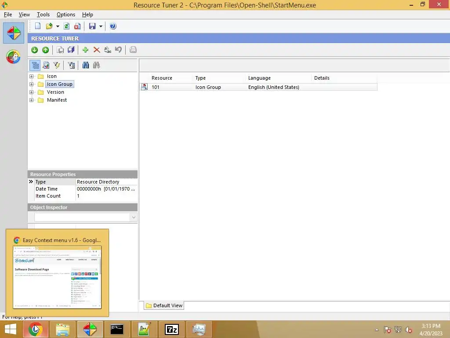Open the File menu
450x338 pixels.
coord(8,15)
